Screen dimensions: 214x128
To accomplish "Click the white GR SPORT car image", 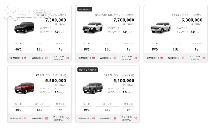I will [92, 27].
